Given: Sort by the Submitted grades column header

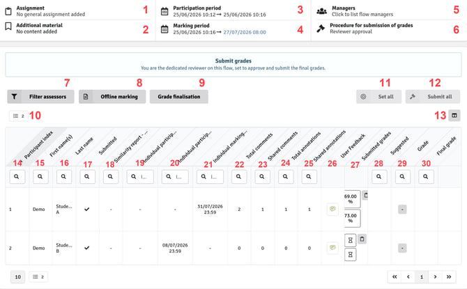Looking at the screenshot, I should click(376, 146).
